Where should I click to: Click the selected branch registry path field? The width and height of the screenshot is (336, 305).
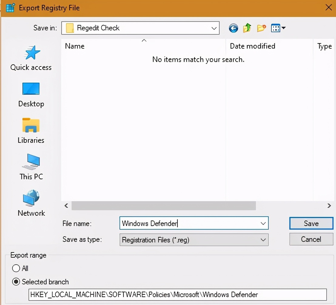tap(177, 295)
